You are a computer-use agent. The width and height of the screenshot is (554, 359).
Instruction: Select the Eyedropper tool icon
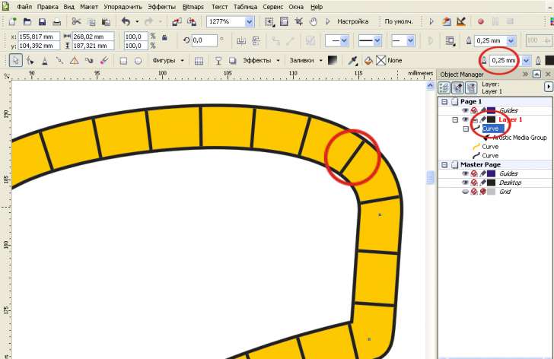tap(353, 60)
